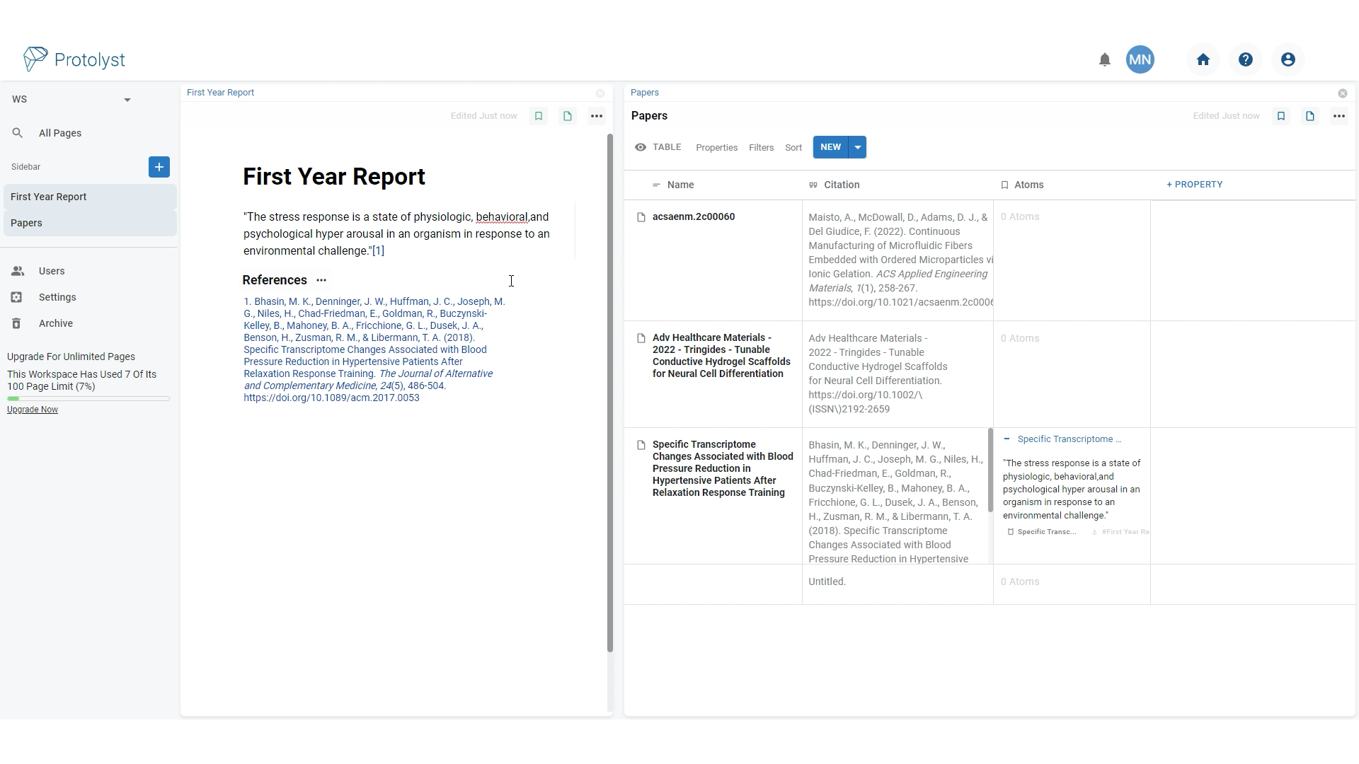Open the notifications bell
Image resolution: width=1359 pixels, height=764 pixels.
point(1104,59)
